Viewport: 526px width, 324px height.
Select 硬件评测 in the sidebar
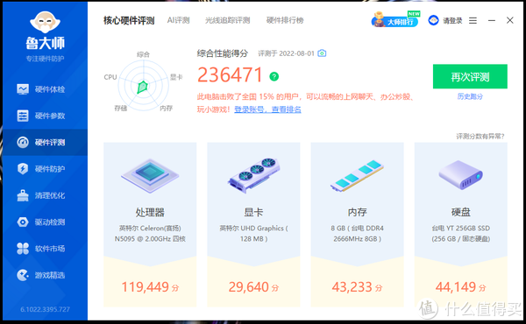[45, 142]
